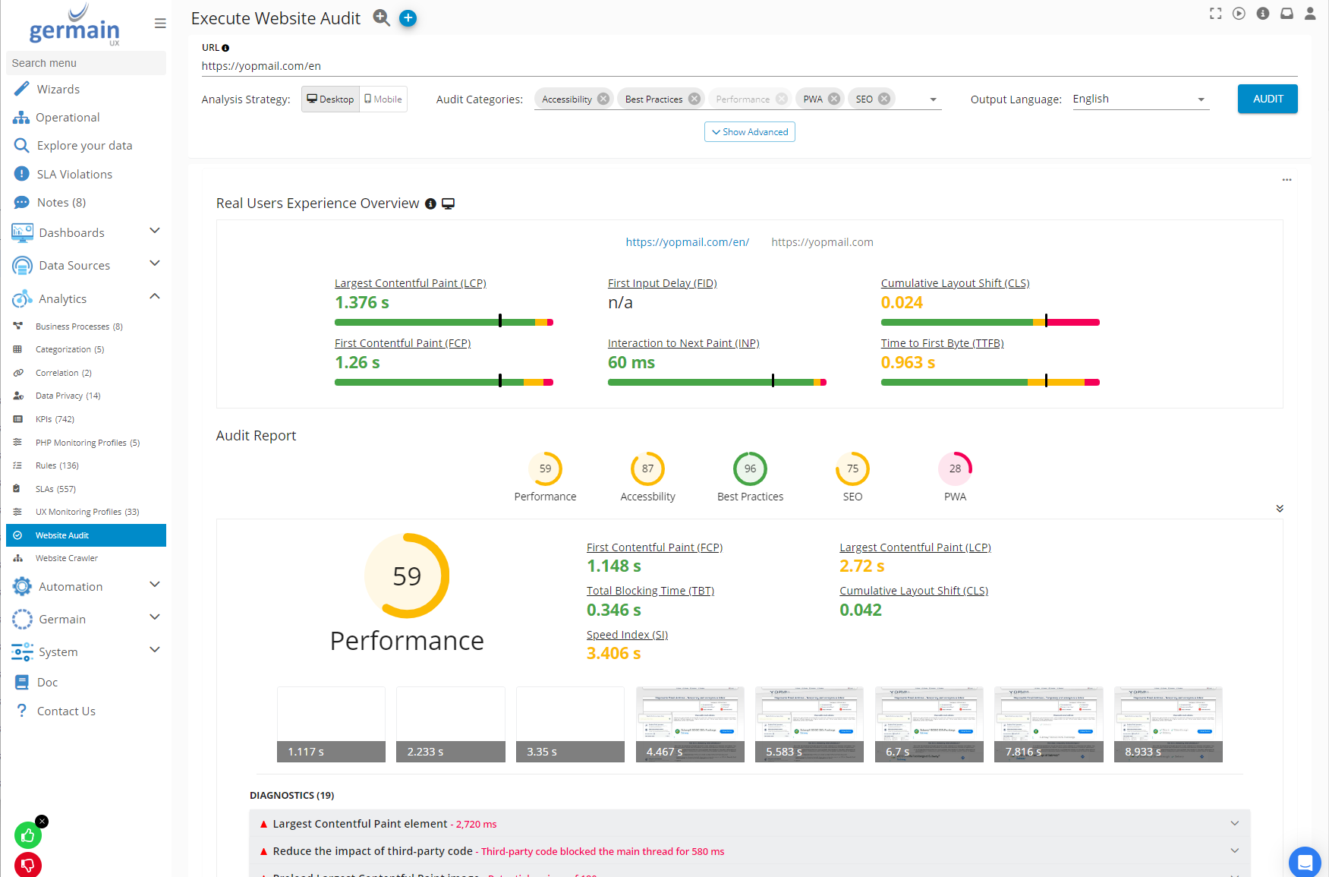The image size is (1329, 877).
Task: Open SLA Violations in the sidebar
Action: 74,175
